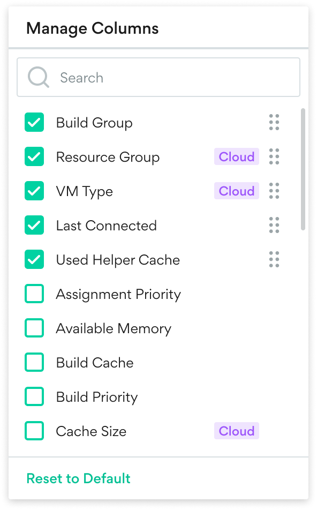Click the drag handle for Used Helper Cache
Image resolution: width=317 pixels, height=510 pixels.
point(274,259)
